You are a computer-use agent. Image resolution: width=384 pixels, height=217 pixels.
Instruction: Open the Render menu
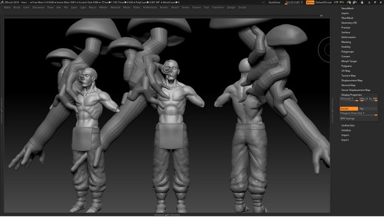click(164, 7)
